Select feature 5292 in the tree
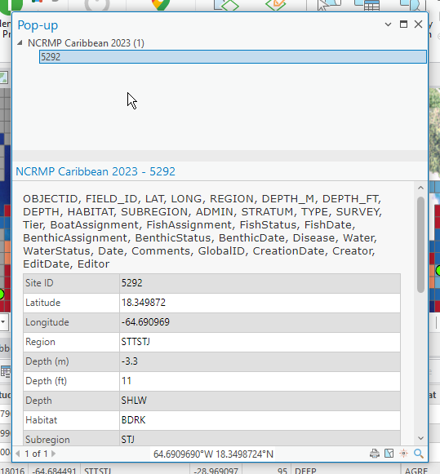The height and width of the screenshot is (474, 440). pos(233,57)
